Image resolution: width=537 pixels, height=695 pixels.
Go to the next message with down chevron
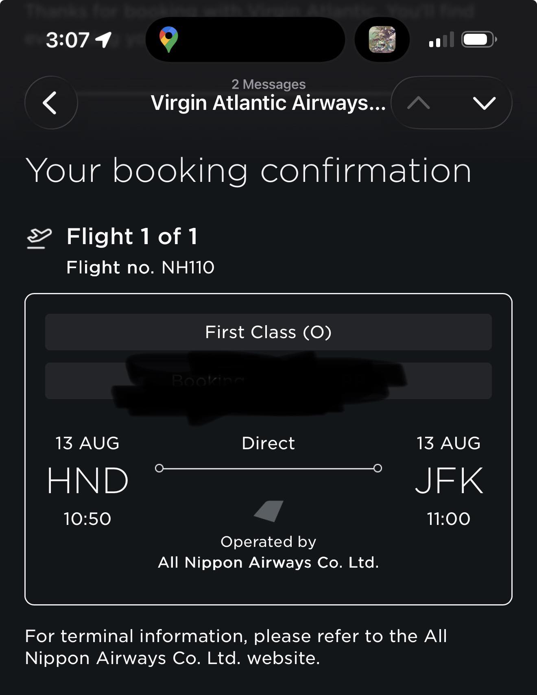pos(485,103)
